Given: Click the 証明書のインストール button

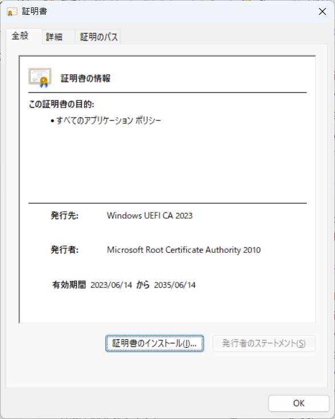Looking at the screenshot, I should [155, 344].
